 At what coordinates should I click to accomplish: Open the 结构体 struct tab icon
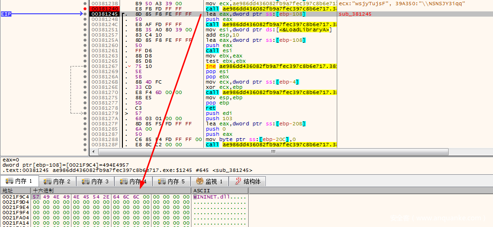237,181
